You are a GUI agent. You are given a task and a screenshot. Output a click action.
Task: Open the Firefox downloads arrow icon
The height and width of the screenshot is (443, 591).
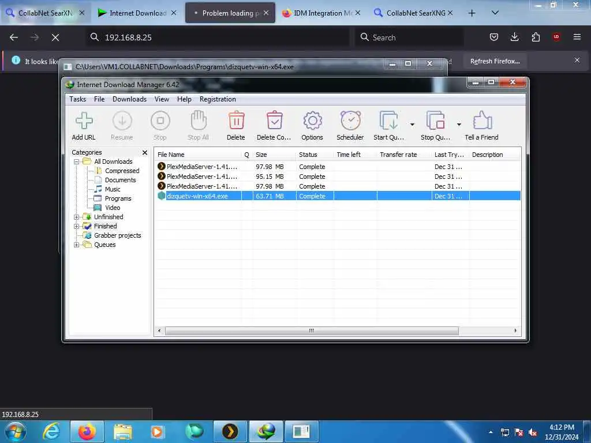point(514,37)
